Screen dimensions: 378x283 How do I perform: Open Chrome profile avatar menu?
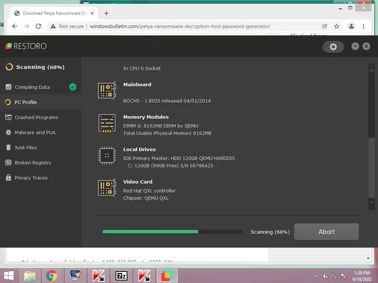tap(351, 26)
